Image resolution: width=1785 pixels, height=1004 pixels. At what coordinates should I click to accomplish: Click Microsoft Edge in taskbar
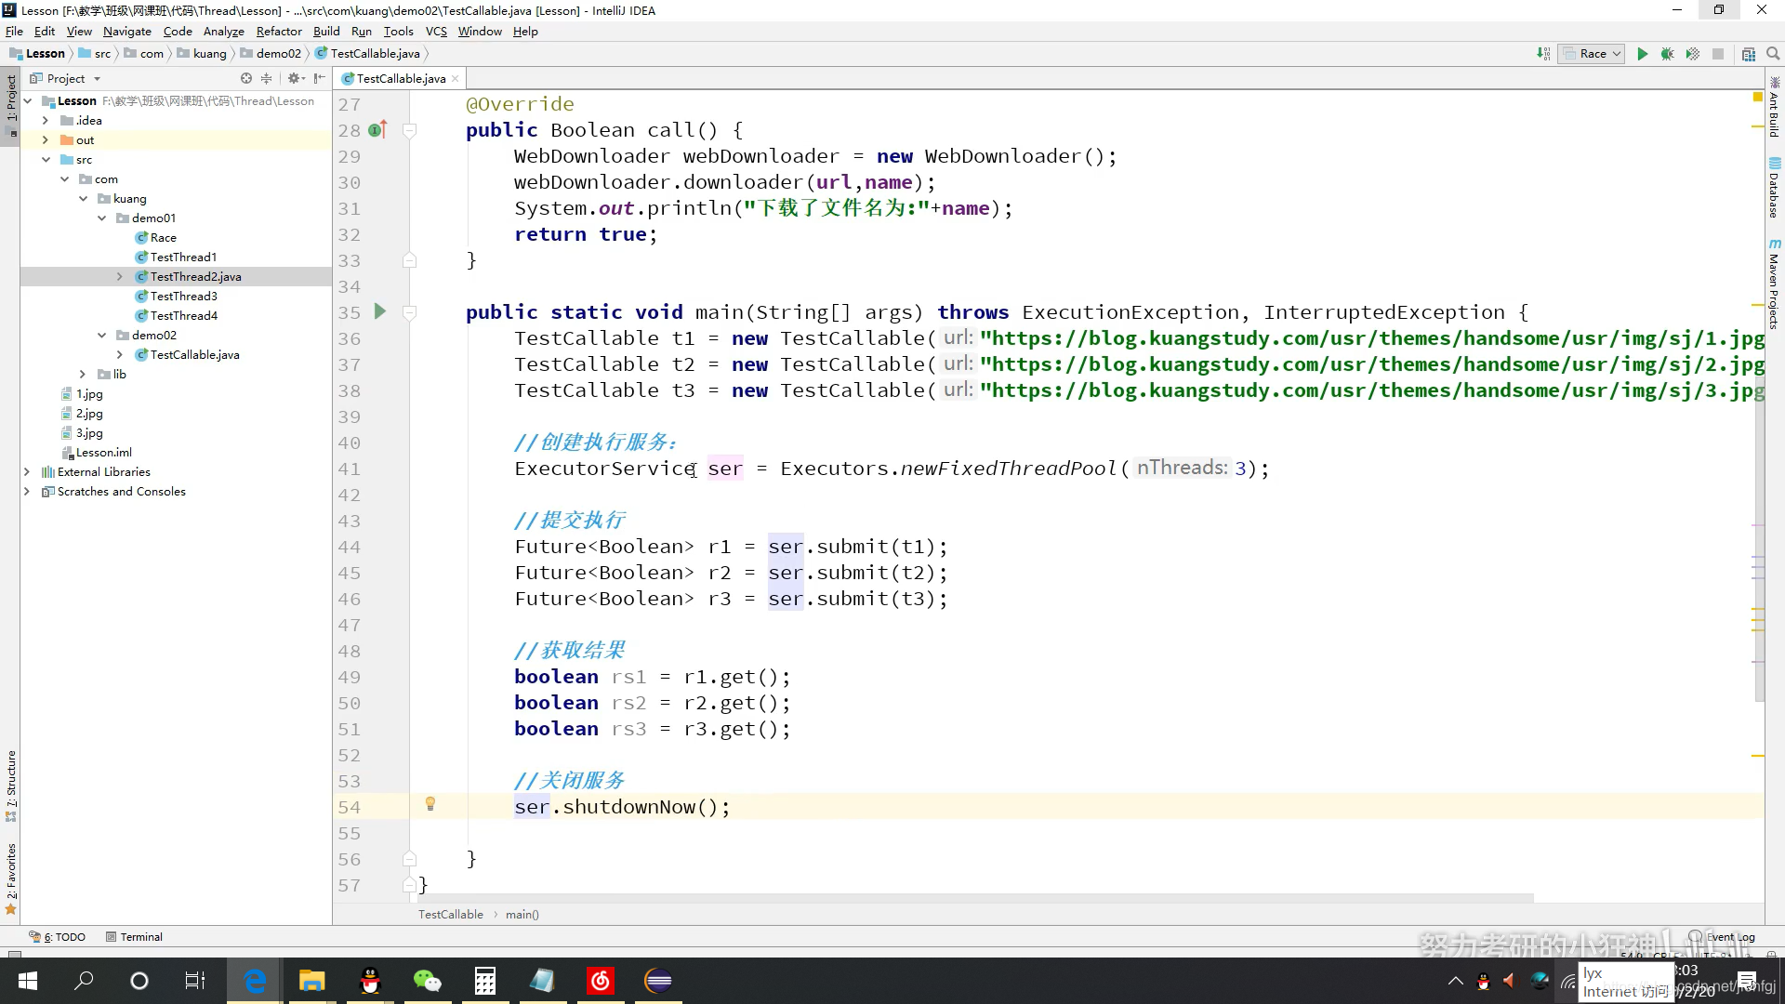tap(255, 981)
